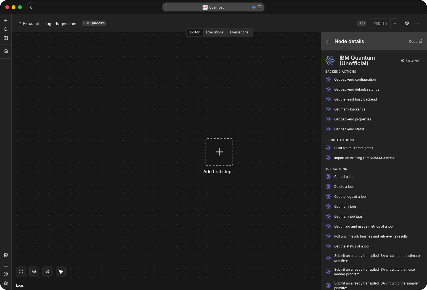Switch to the Editor tab
The image size is (427, 290).
pyautogui.click(x=195, y=32)
